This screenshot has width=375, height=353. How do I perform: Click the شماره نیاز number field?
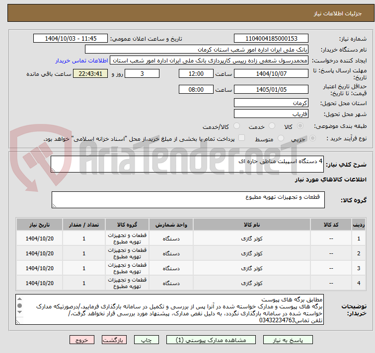[x=271, y=39]
